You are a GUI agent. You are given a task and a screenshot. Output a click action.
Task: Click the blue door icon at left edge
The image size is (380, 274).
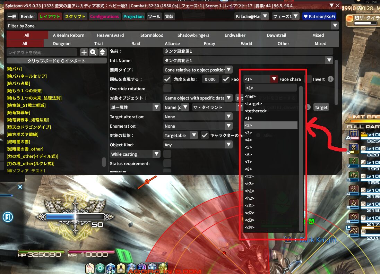[x=7, y=217]
